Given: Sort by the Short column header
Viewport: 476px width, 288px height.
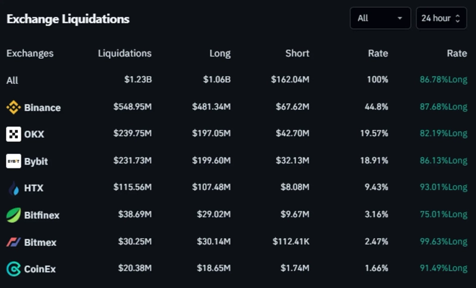Looking at the screenshot, I should point(297,53).
